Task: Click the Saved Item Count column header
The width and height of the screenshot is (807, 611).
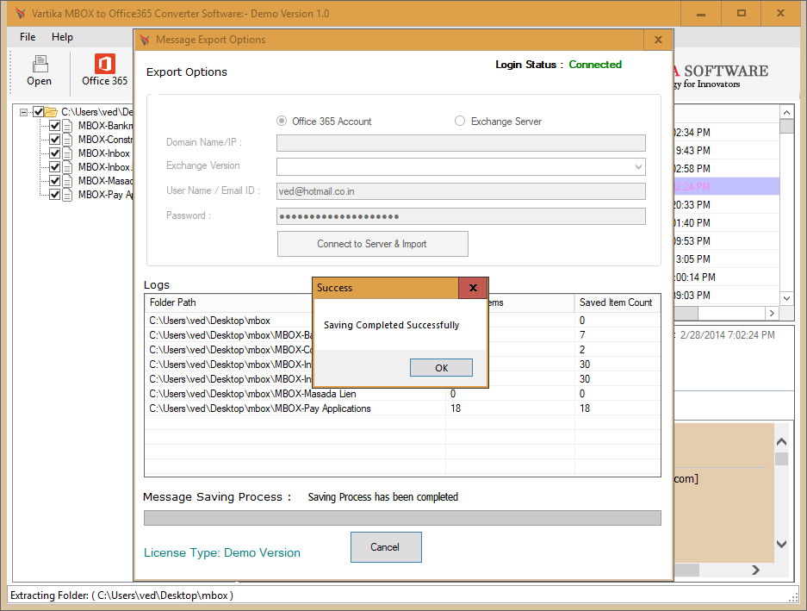Action: pyautogui.click(x=616, y=302)
